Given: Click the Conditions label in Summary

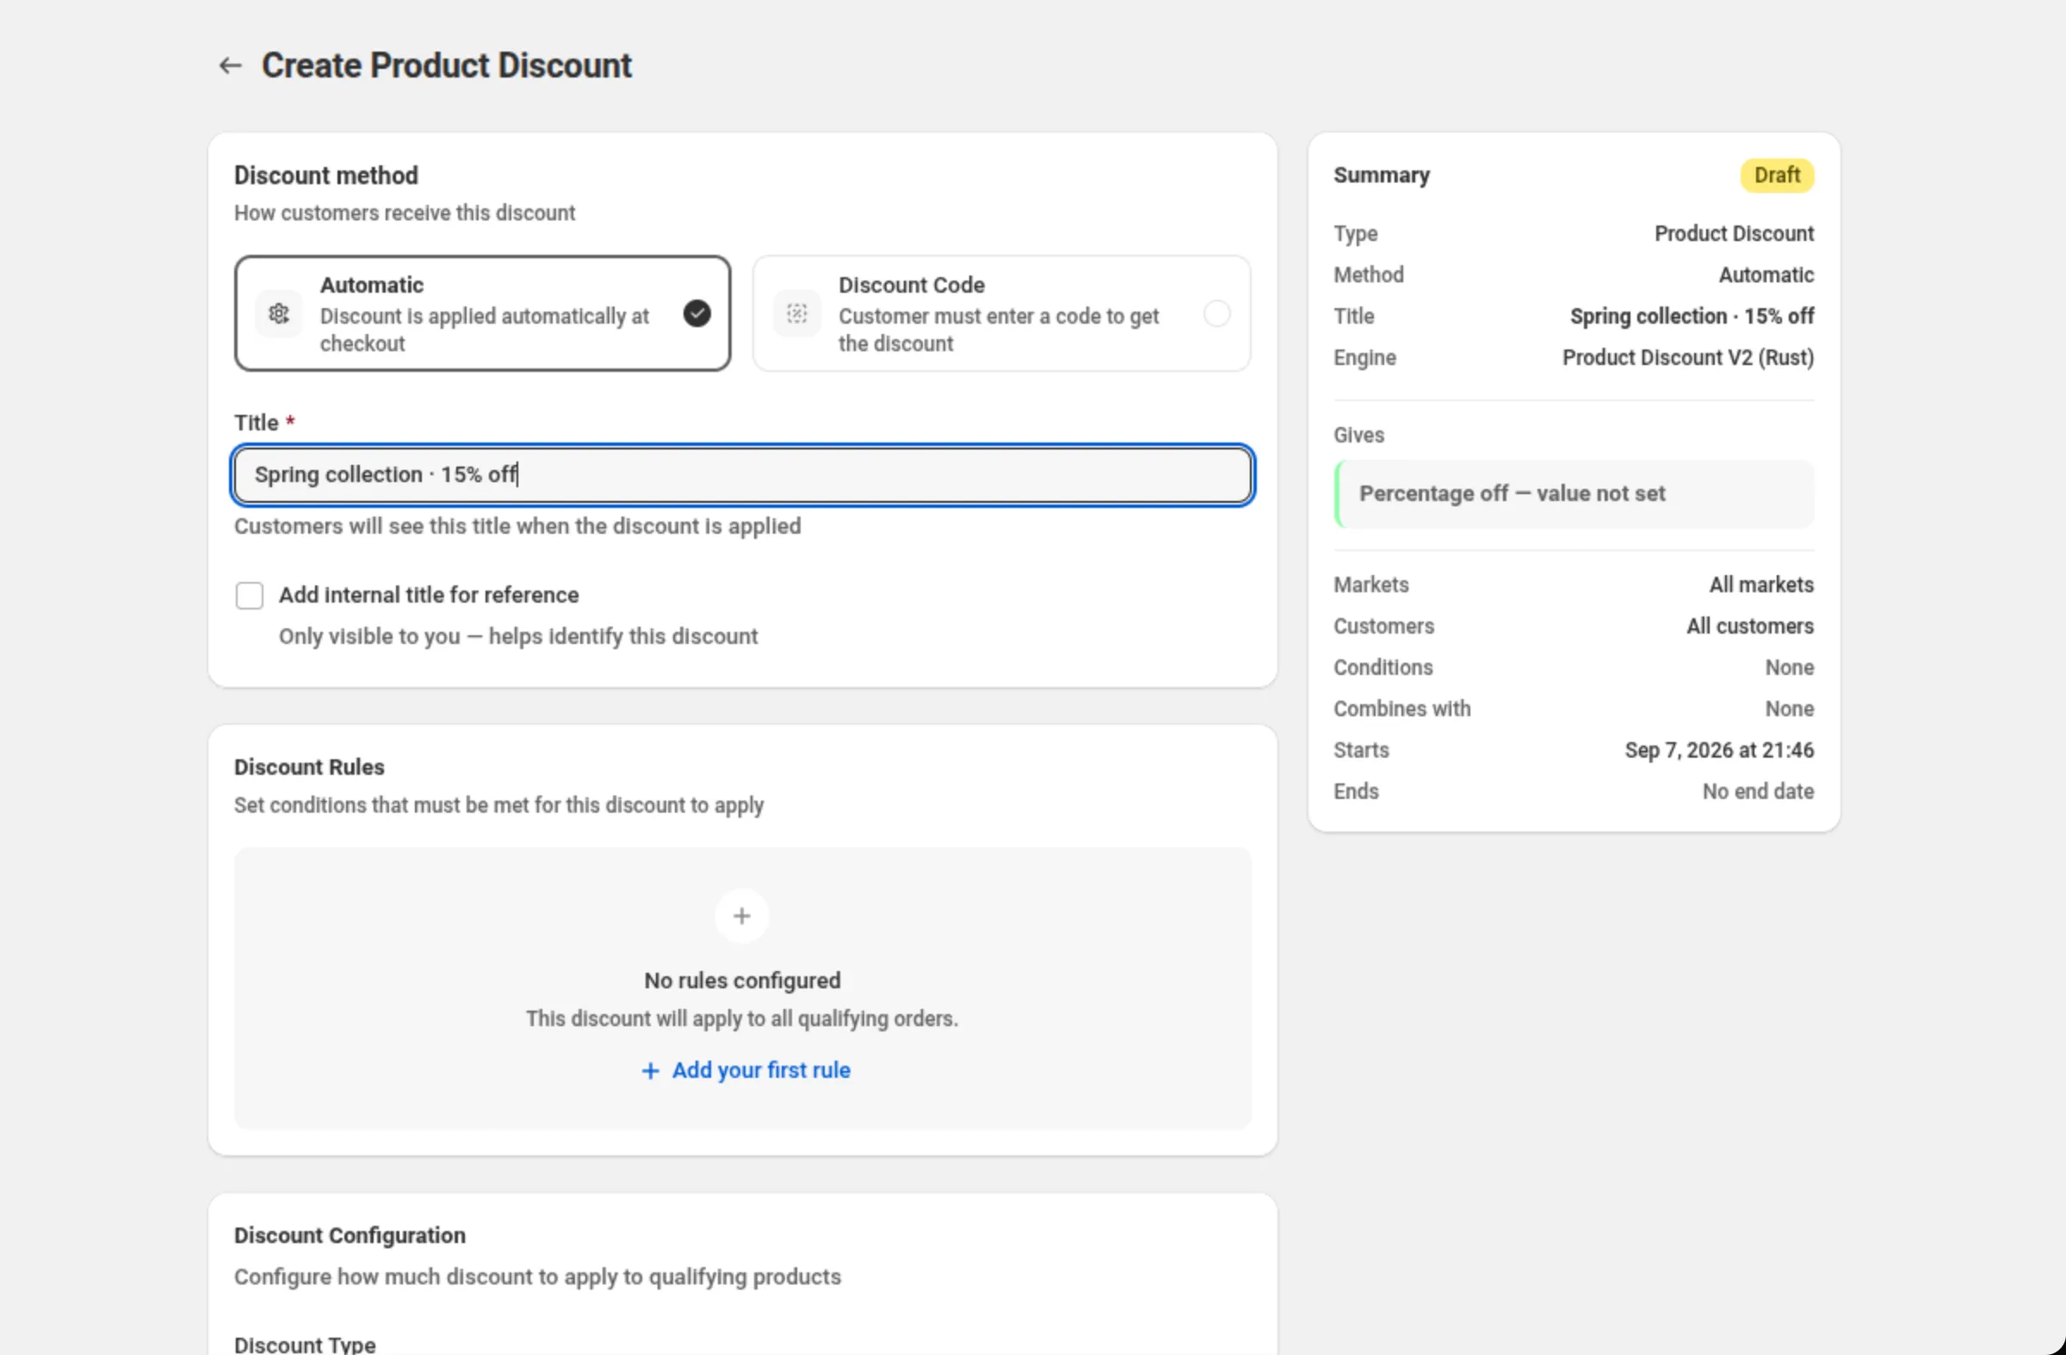Looking at the screenshot, I should [1382, 667].
